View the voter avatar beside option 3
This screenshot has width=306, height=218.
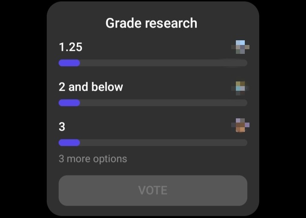tap(240, 125)
